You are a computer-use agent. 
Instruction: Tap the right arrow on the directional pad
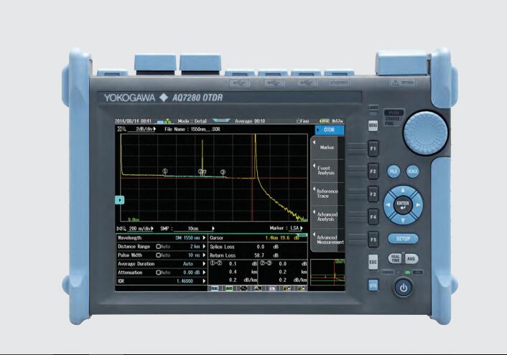tap(418, 205)
